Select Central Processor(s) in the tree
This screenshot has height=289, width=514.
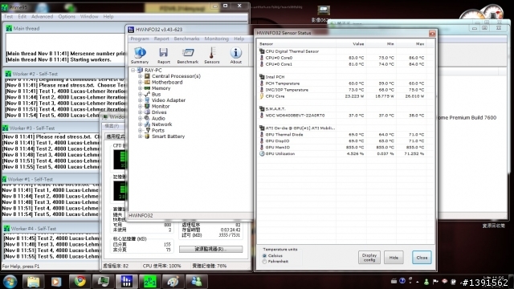click(x=176, y=76)
